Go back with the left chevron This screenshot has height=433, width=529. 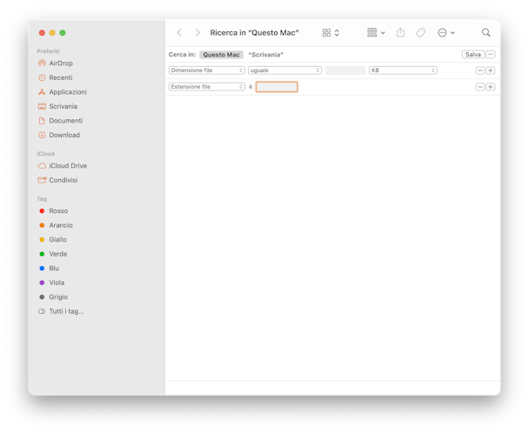click(x=179, y=33)
